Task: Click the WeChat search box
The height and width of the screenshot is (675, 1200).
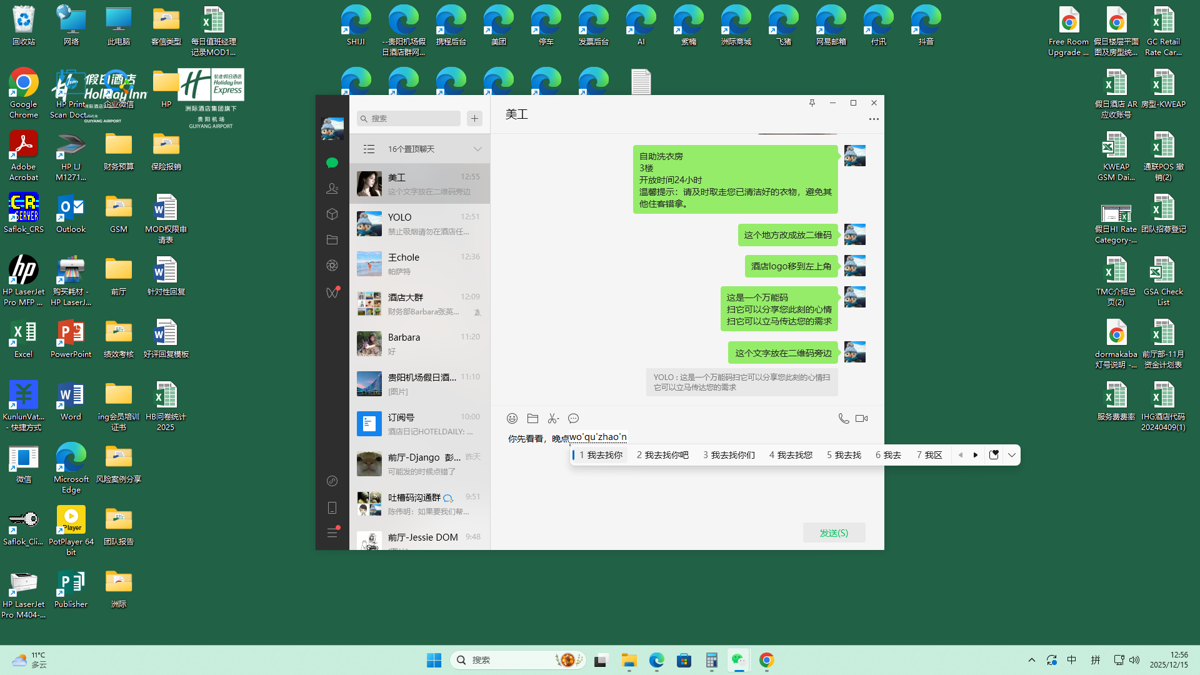Action: tap(409, 118)
